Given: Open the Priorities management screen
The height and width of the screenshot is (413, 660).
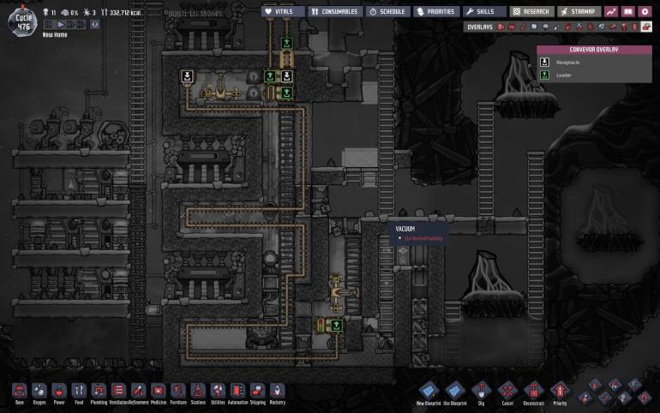Looking at the screenshot, I should coord(436,12).
